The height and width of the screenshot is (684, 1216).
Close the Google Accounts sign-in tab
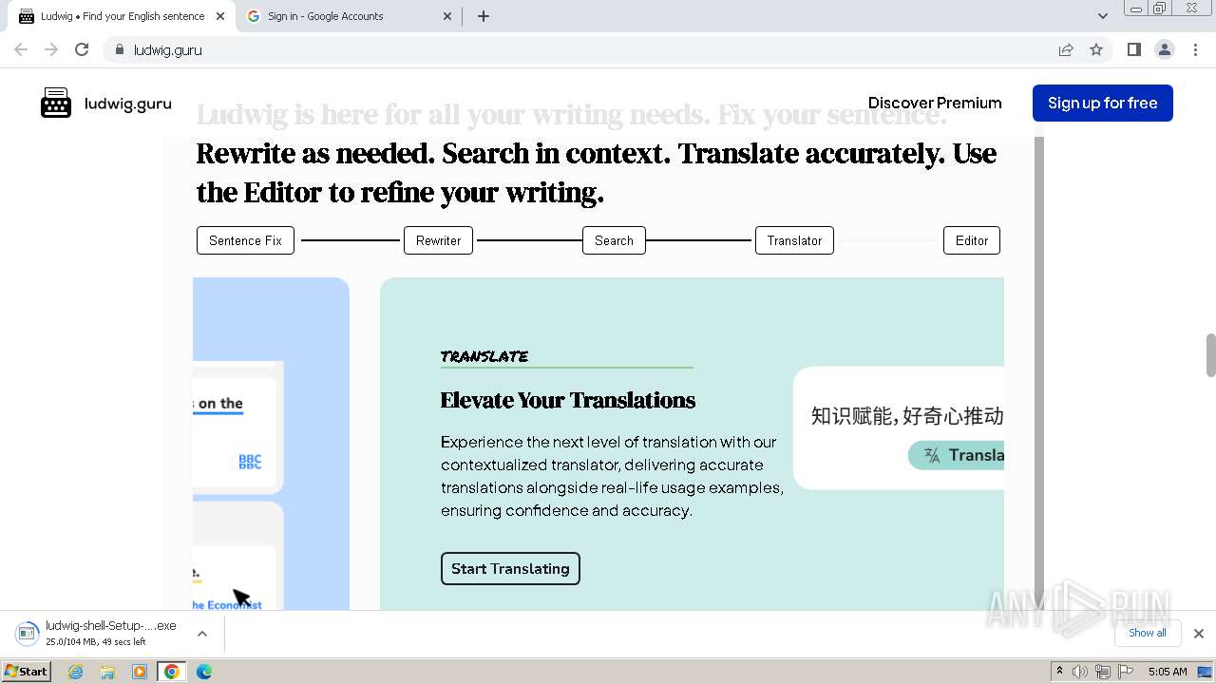[x=447, y=16]
